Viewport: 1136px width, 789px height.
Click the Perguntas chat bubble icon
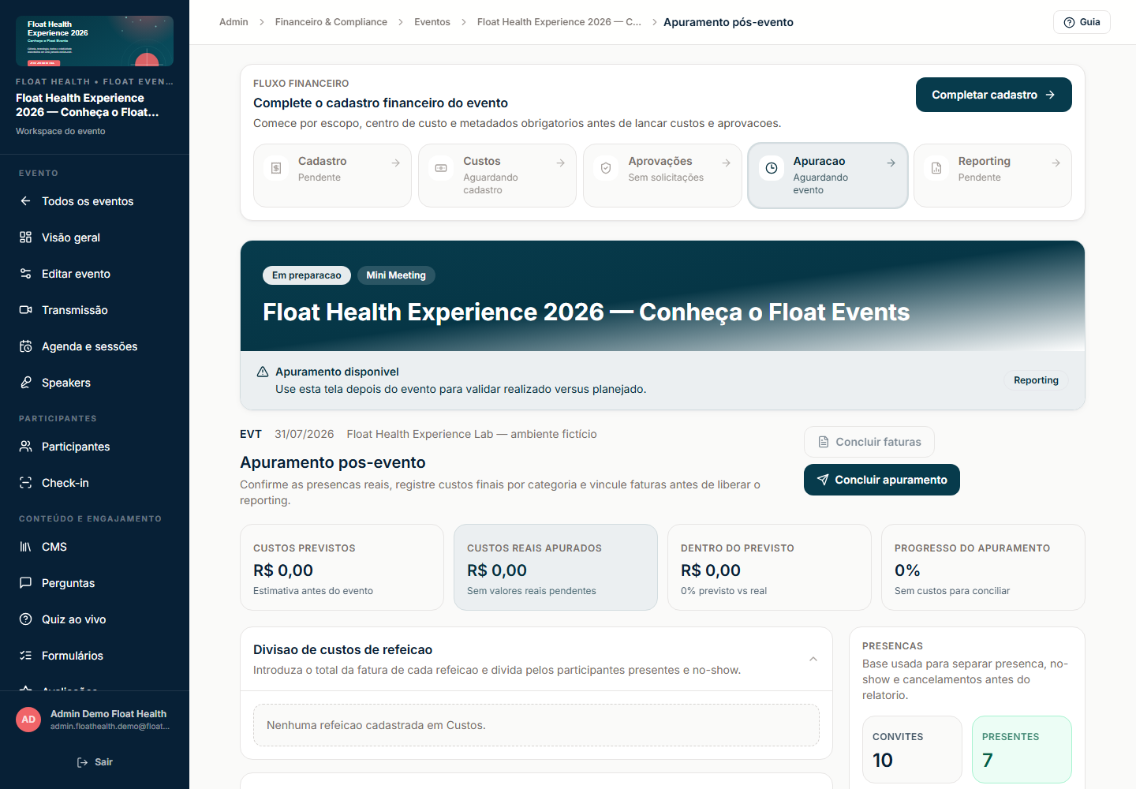(25, 583)
